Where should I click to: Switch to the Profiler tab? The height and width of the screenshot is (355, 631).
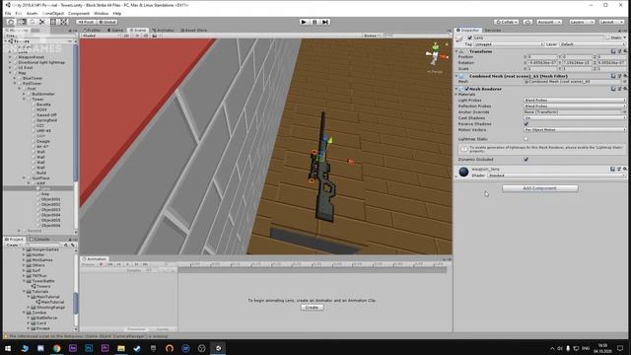coord(92,31)
